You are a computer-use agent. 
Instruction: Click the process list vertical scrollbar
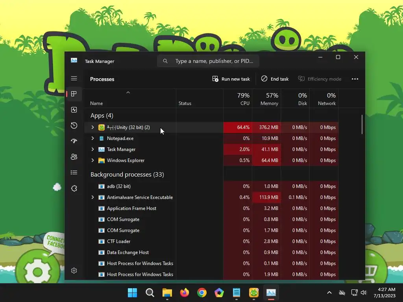(362, 124)
